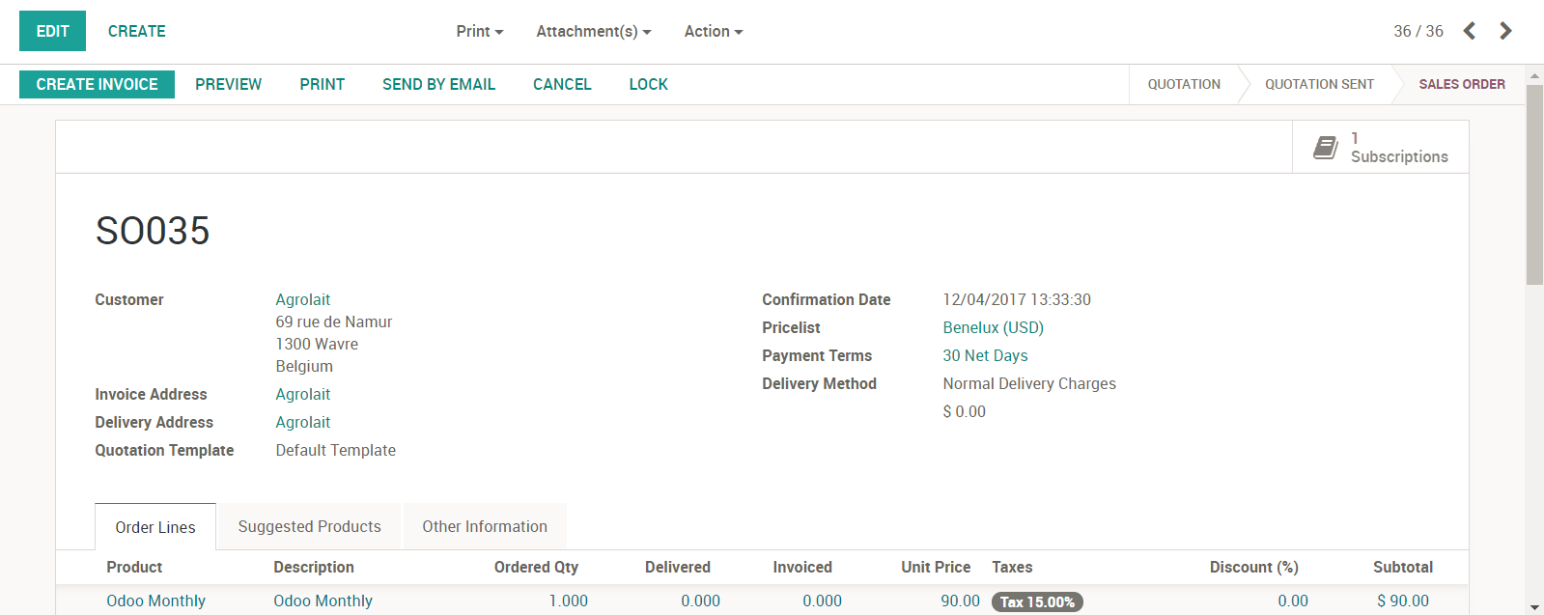The height and width of the screenshot is (615, 1544).
Task: Select the Order Lines tab
Action: coord(155,527)
